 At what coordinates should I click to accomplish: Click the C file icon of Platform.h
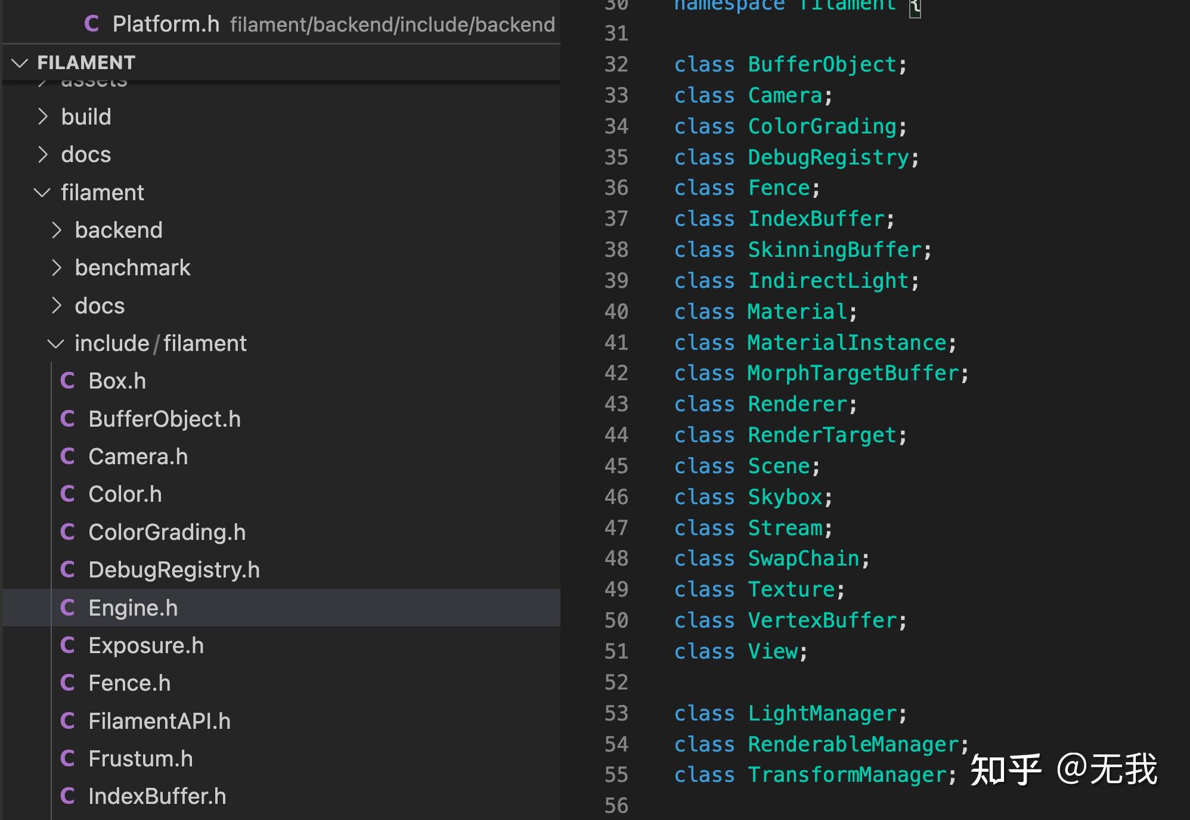(91, 24)
